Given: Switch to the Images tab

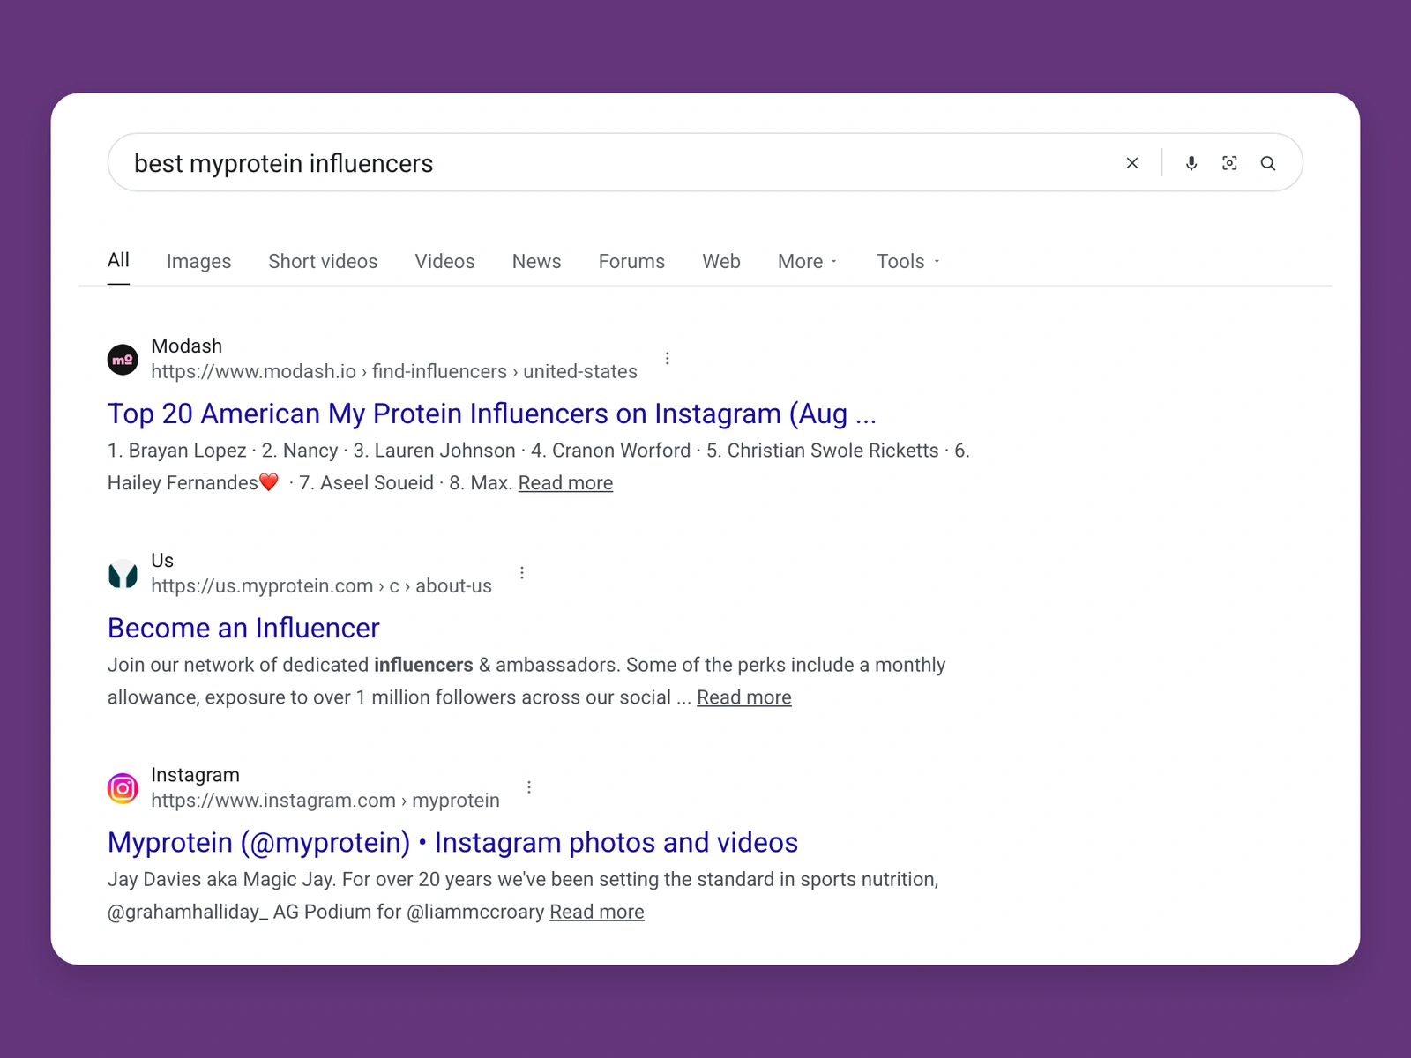Looking at the screenshot, I should [x=198, y=262].
